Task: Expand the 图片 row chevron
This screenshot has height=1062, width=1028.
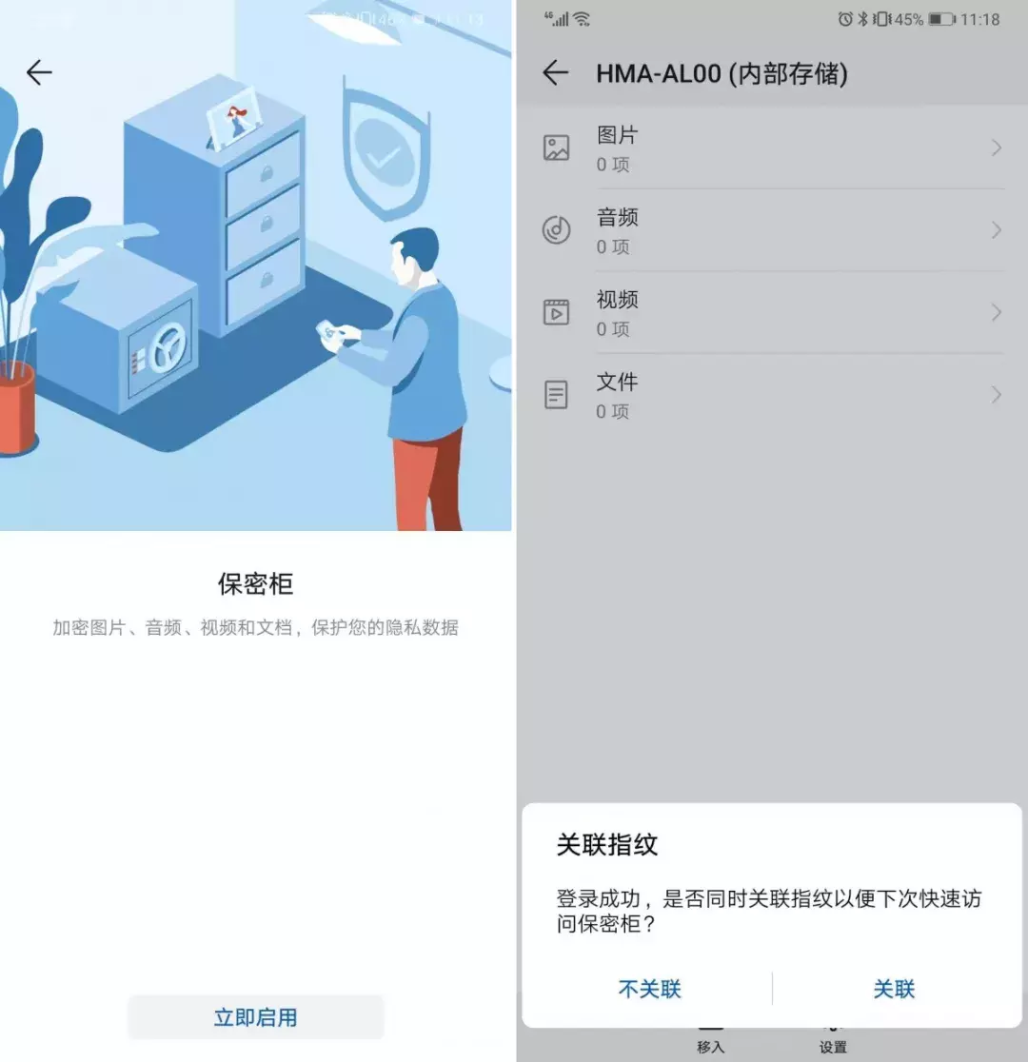Action: pos(997,147)
